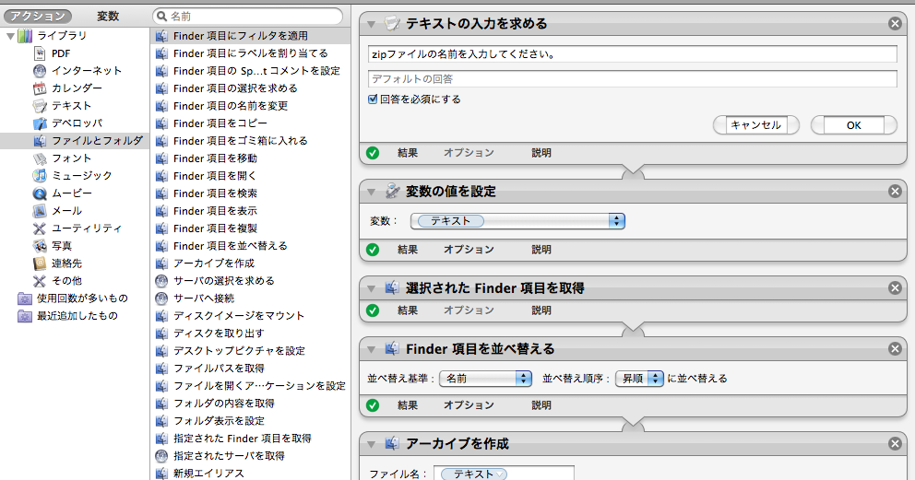Screen dimensions: 915x480
Task: Choose the カレンダー category icon
Action: (x=40, y=88)
